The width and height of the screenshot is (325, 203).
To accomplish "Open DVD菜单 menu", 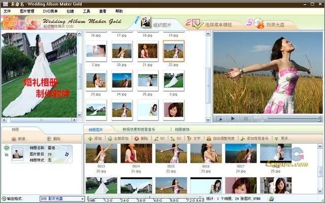I will 50,11.
